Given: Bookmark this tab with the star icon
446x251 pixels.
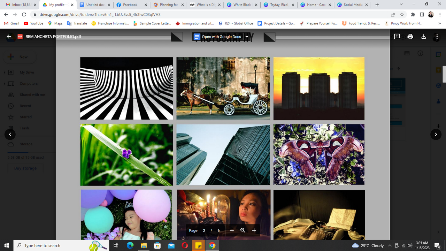Looking at the screenshot, I should (x=402, y=15).
